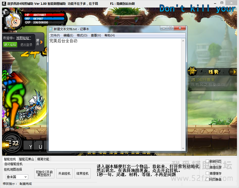Click the Notepad scrollbar down arrow
Viewport: 239px width, 188px height.
[183, 149]
